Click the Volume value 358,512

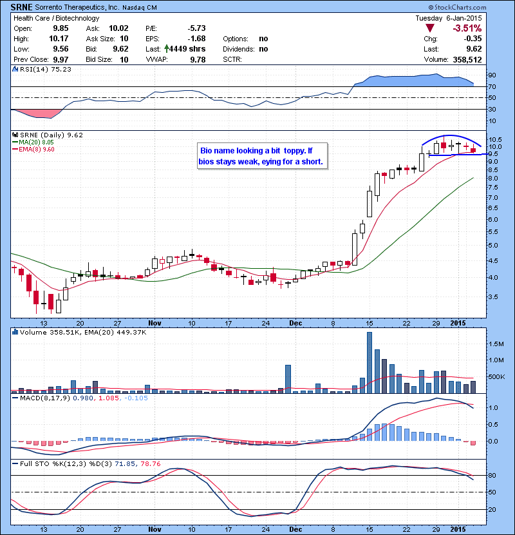(467, 60)
